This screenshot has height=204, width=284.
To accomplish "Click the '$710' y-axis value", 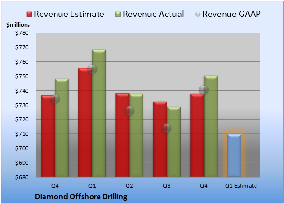I will 22,134.
